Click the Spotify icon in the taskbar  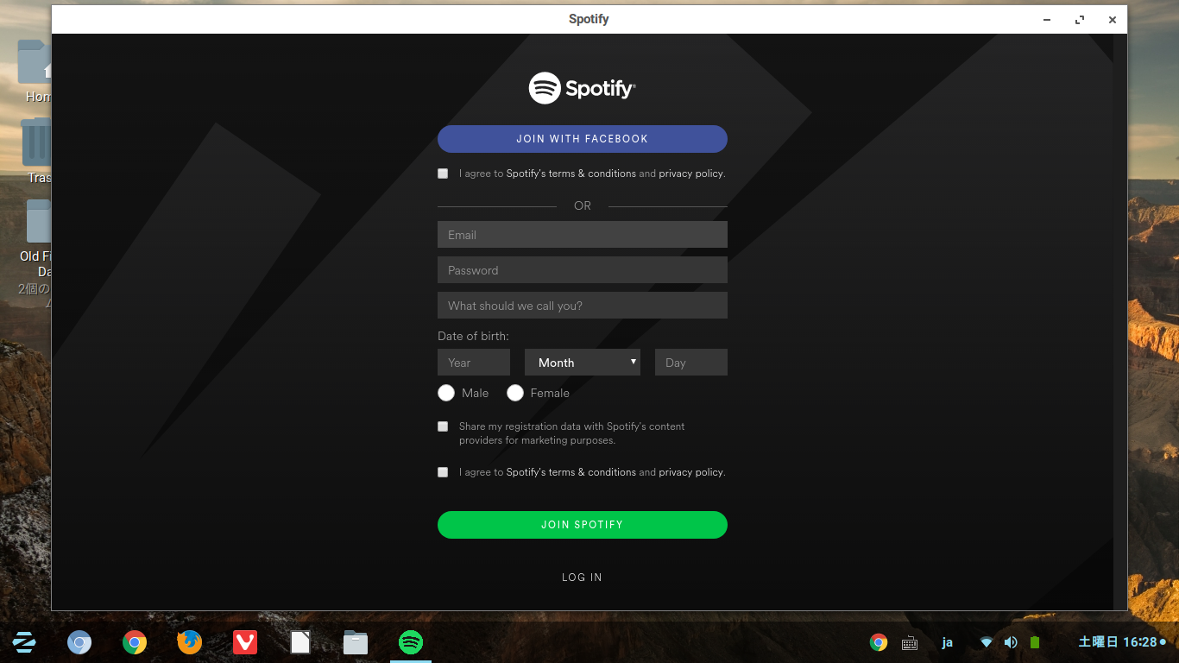(x=411, y=642)
